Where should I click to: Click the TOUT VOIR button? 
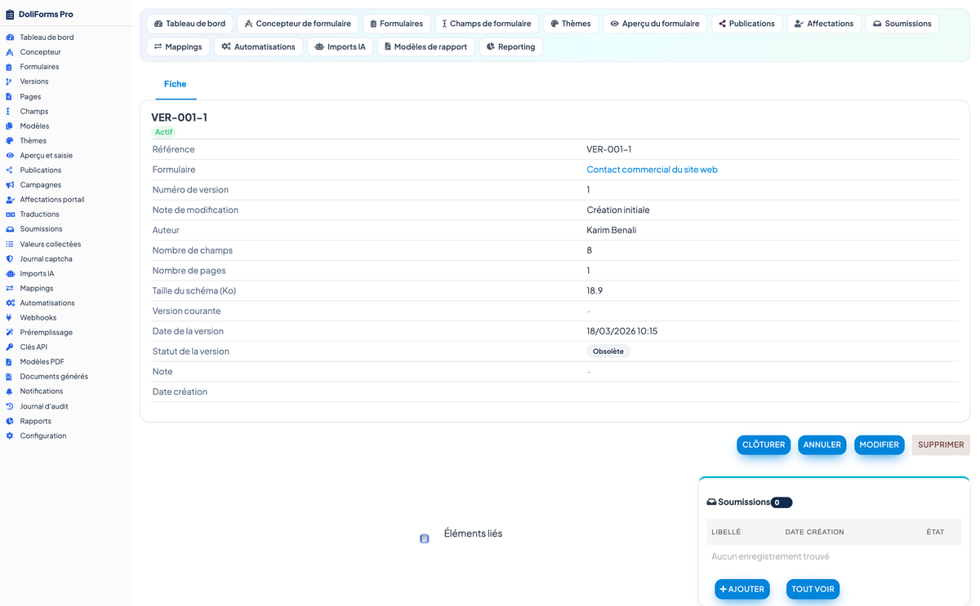(813, 589)
